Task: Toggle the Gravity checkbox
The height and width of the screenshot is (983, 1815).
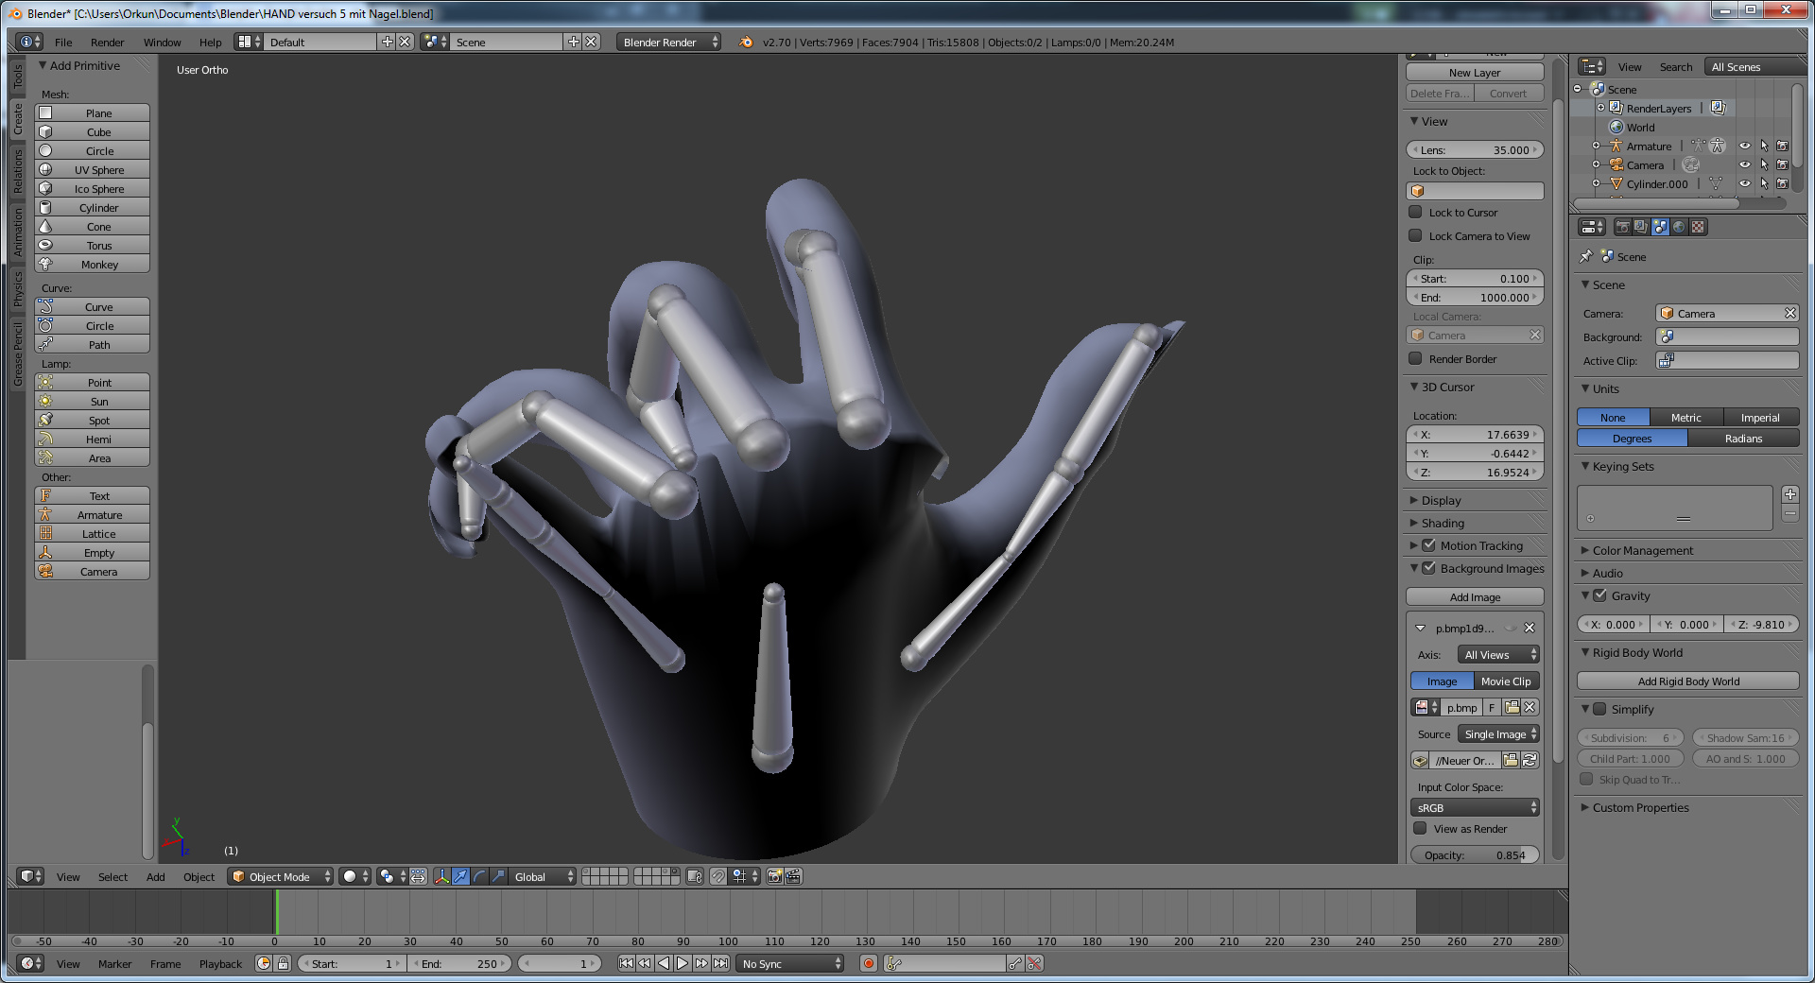Action: tap(1599, 595)
